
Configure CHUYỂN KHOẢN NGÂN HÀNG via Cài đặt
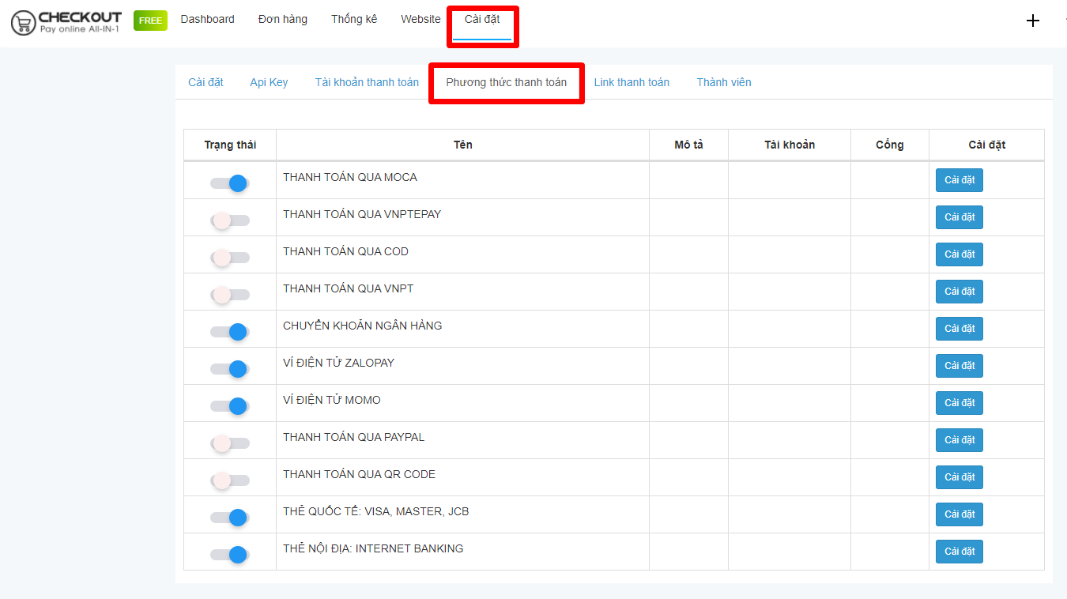coord(960,329)
